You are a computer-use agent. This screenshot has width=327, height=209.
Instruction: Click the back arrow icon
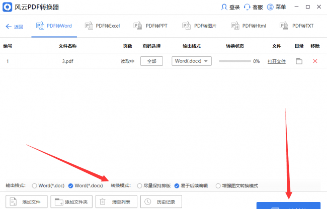coord(9,27)
